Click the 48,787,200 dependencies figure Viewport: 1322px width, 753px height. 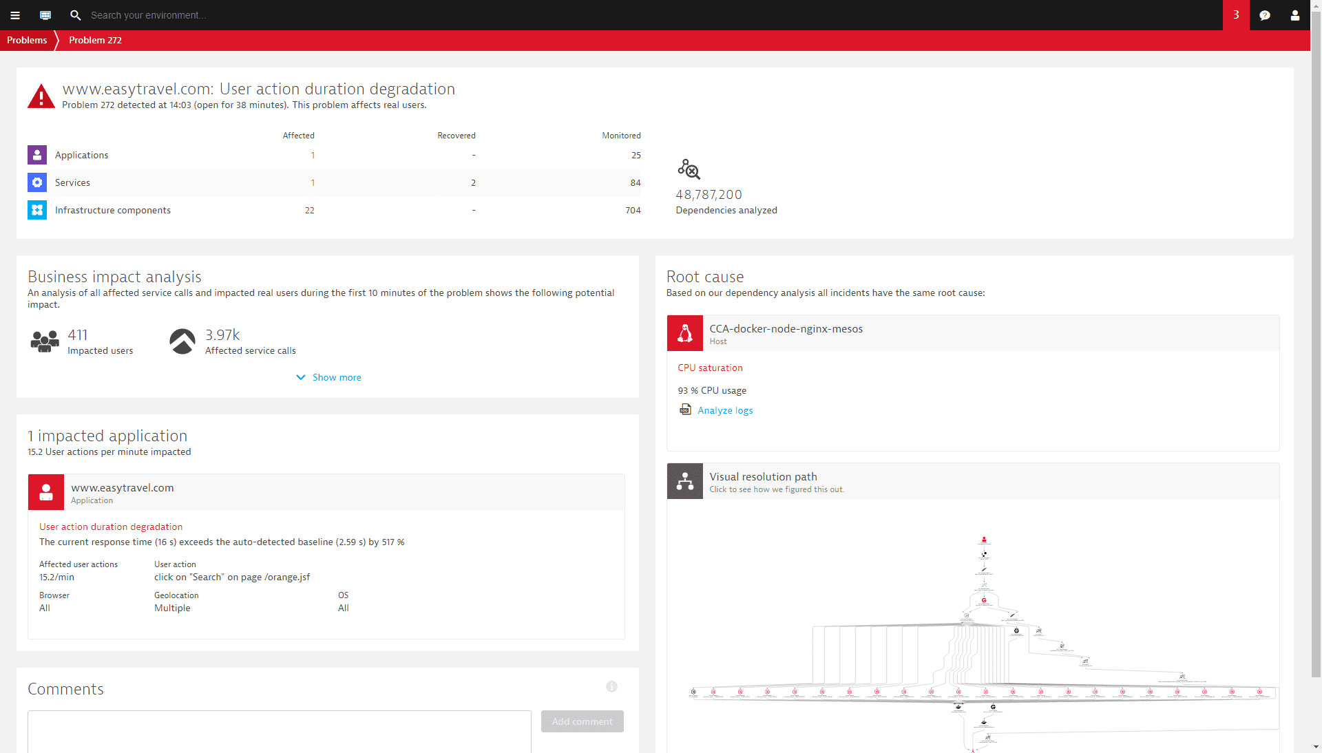pos(709,195)
